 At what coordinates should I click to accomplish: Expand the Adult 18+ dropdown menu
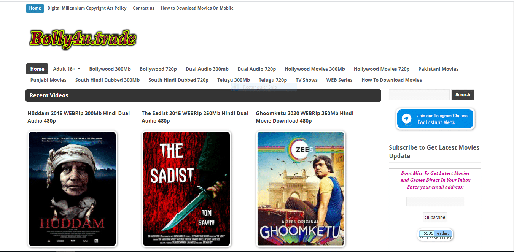(67, 69)
